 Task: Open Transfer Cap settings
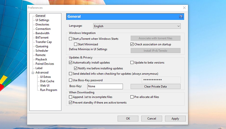coord(44,42)
